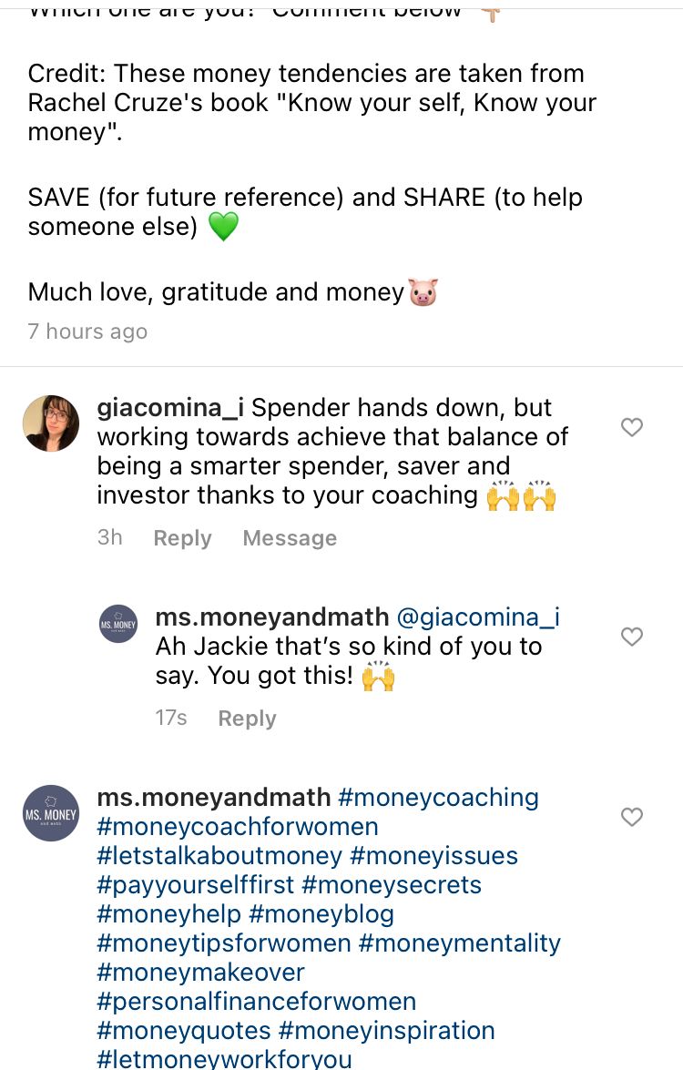
Task: Open the @giacomina_i mention in the reply
Action: 478,617
